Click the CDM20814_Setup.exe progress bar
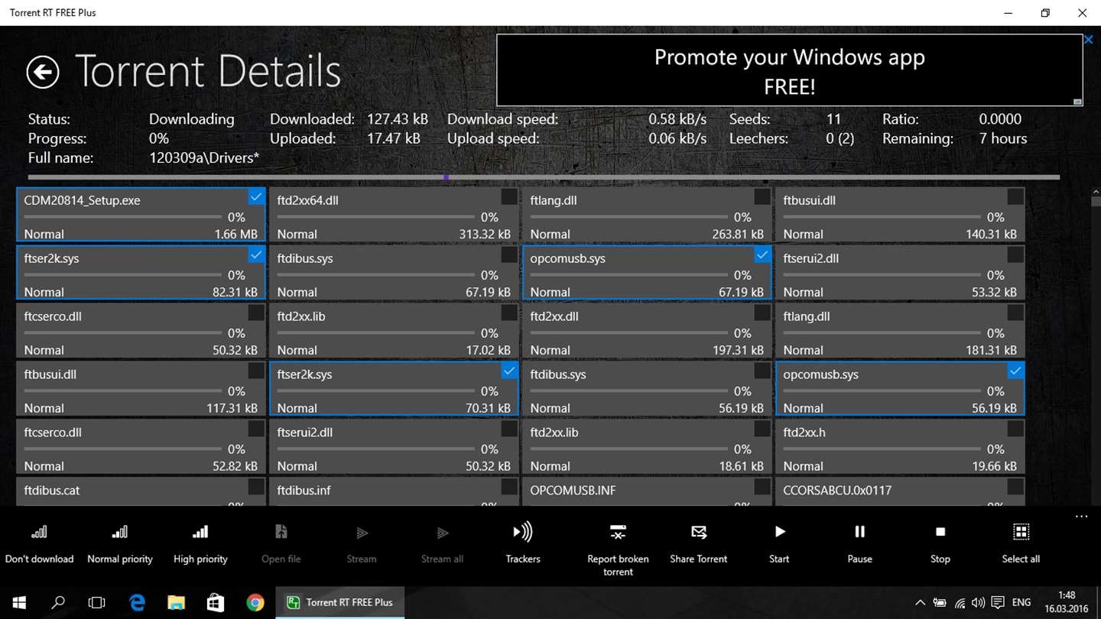Image resolution: width=1101 pixels, height=619 pixels. pyautogui.click(x=123, y=217)
